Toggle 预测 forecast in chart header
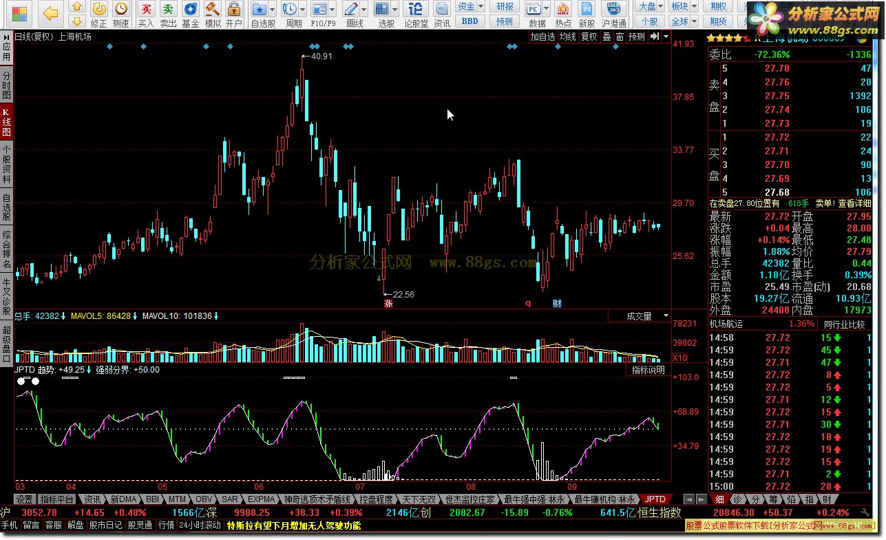 click(x=637, y=37)
